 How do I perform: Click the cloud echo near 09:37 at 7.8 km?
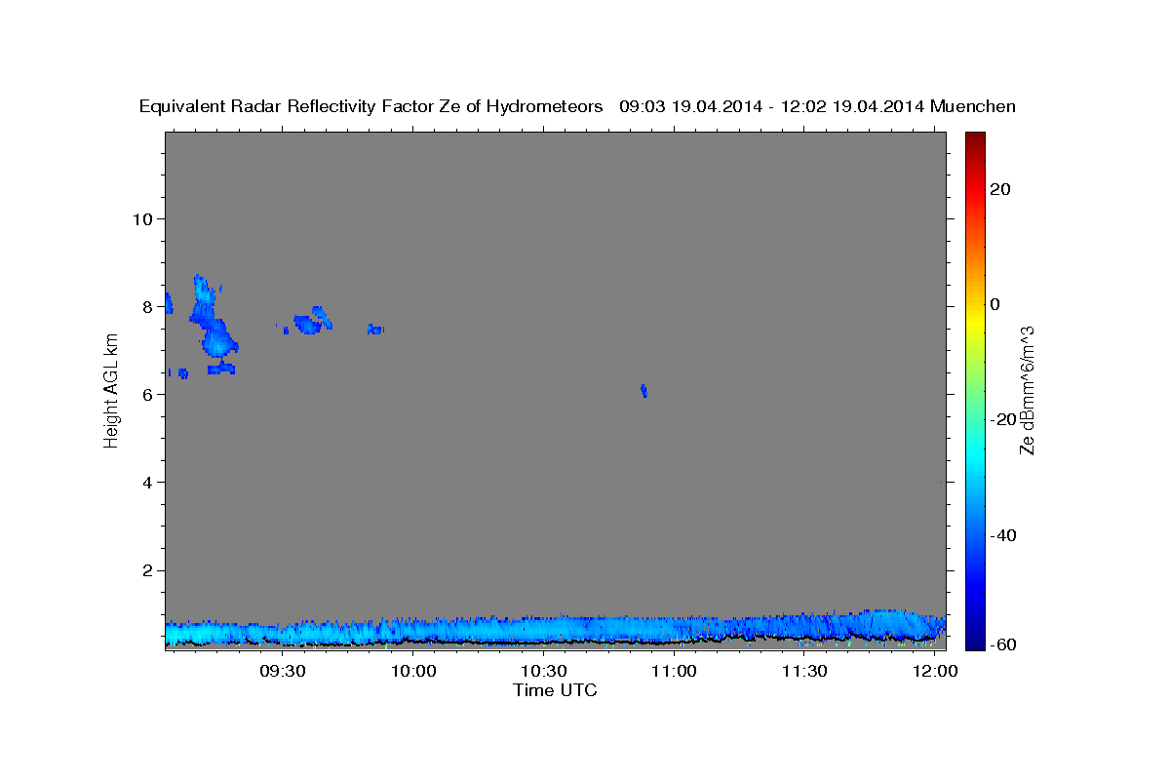[313, 321]
